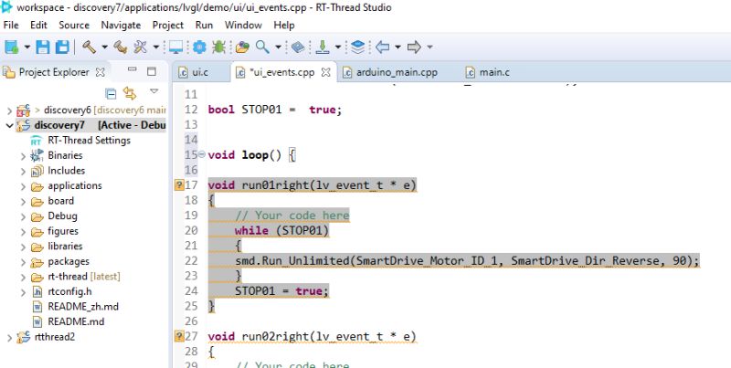
Task: Open the Run menu
Action: [x=204, y=26]
